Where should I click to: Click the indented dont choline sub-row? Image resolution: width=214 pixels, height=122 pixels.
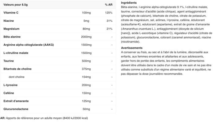(x=58, y=77)
